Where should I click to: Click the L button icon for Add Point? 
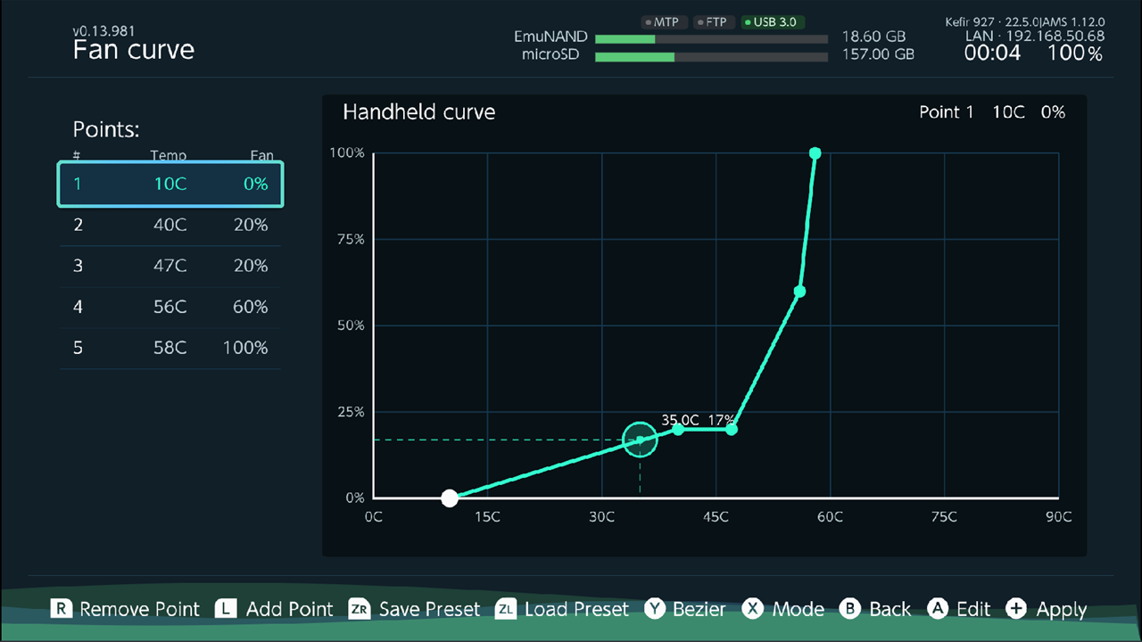coord(227,609)
